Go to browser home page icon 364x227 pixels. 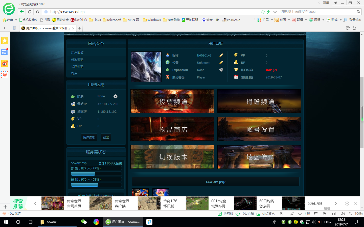pos(37,12)
